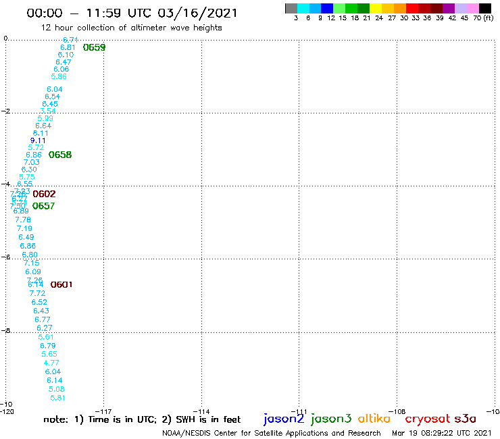Viewport: 500px width, 439px height.
Task: Select the orange legend color swatch
Action: point(400,8)
